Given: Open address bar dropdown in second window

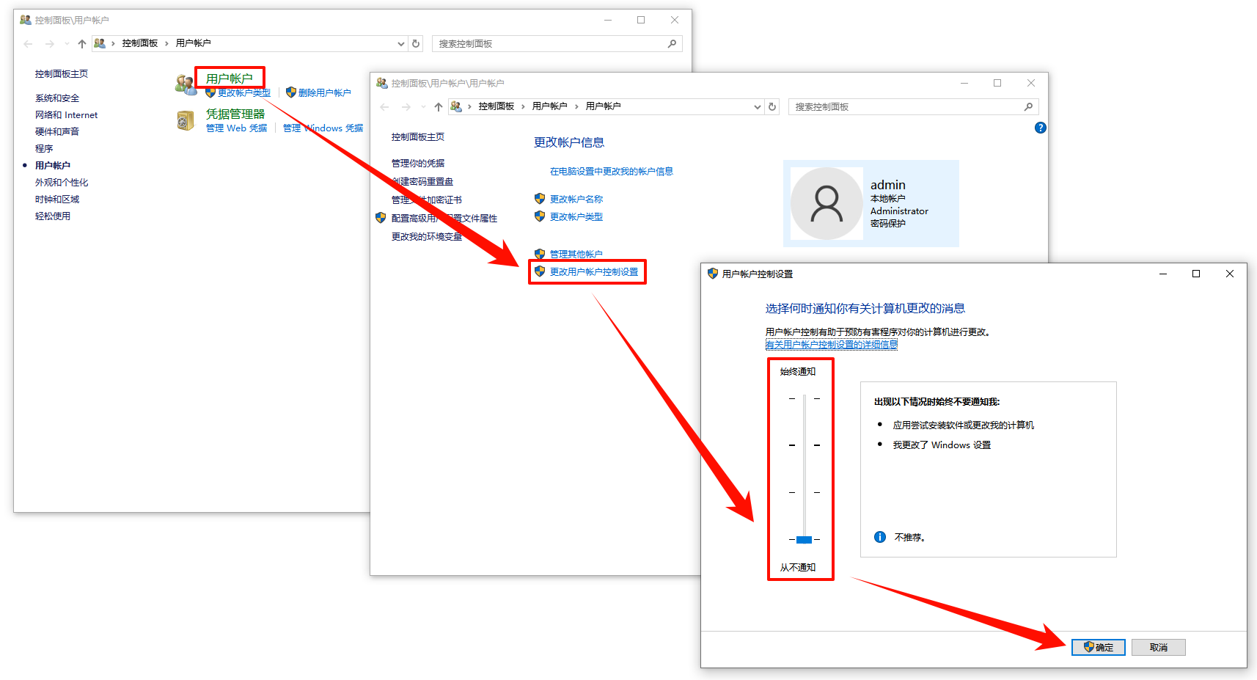Looking at the screenshot, I should (757, 107).
